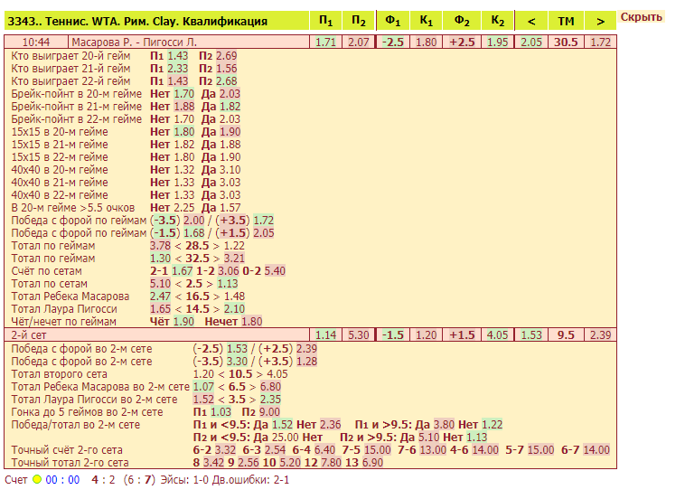Click yellow ball icon beside Счет
The height and width of the screenshot is (499, 685).
[x=37, y=480]
